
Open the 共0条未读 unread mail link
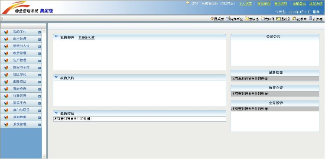[x=86, y=38]
